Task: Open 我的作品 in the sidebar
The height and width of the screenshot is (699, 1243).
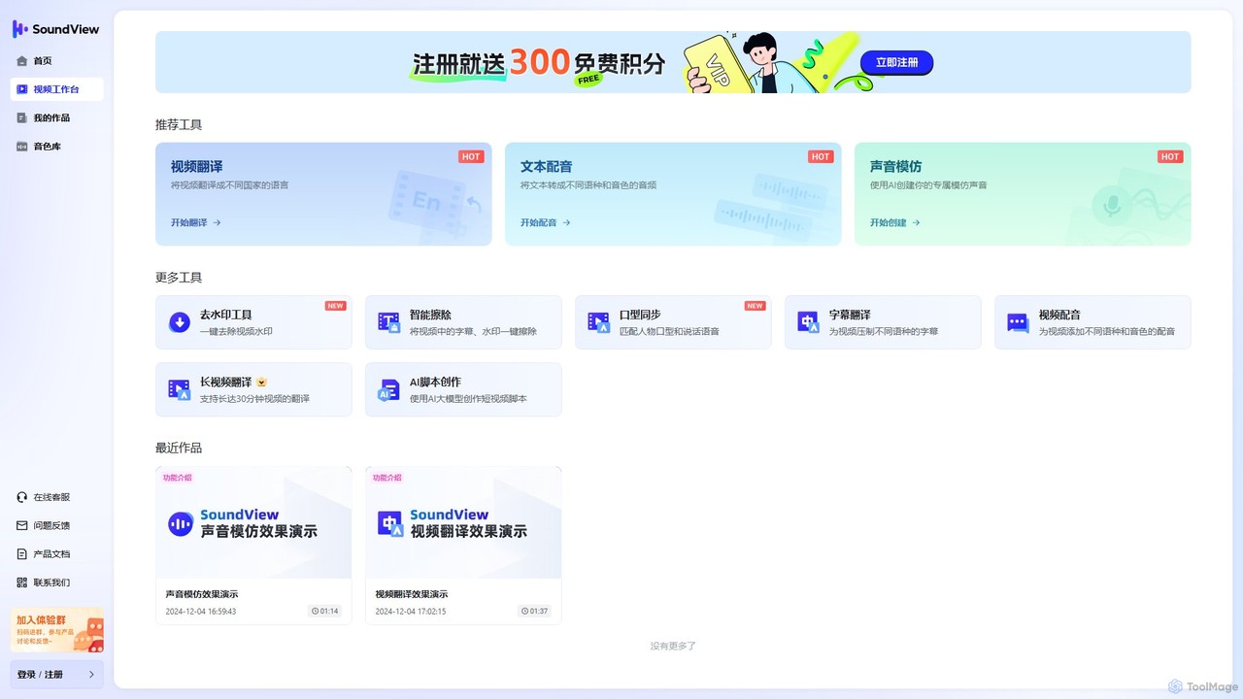Action: pyautogui.click(x=56, y=117)
